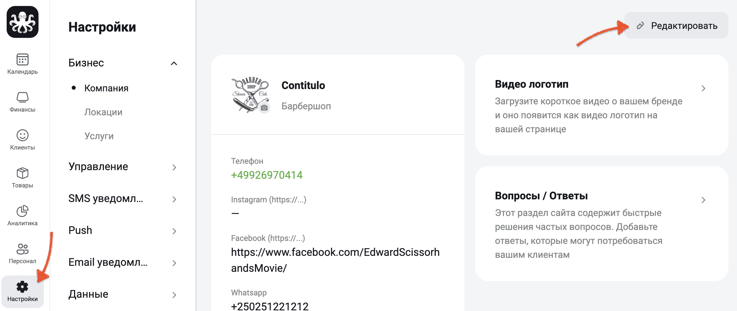Click the green phone number link
Image resolution: width=737 pixels, height=311 pixels.
(x=267, y=175)
